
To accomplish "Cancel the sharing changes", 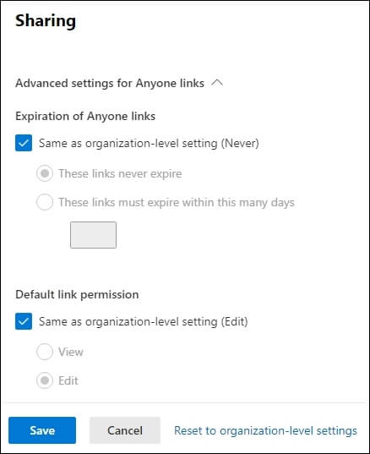I will click(x=125, y=430).
